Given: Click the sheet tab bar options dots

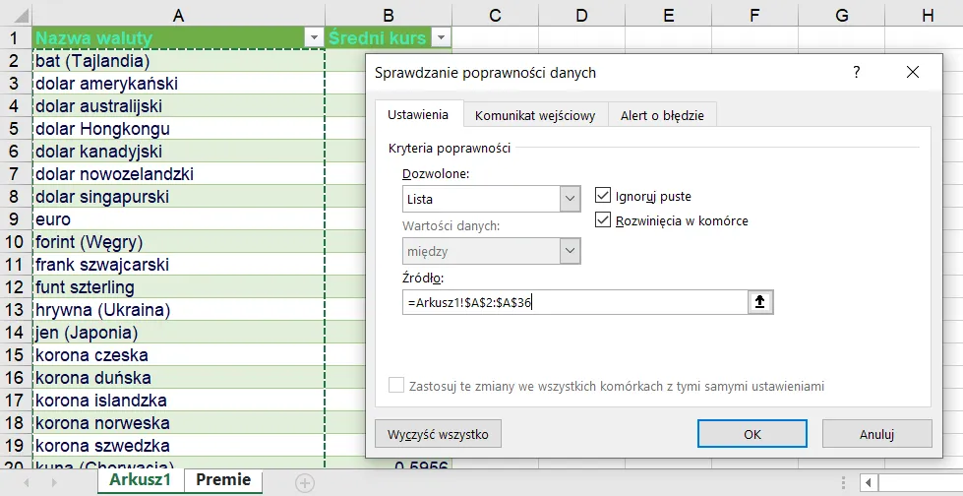Looking at the screenshot, I should click(844, 483).
